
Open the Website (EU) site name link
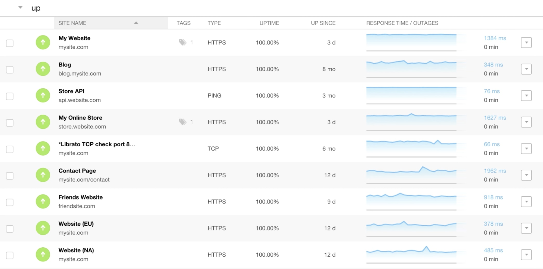pyautogui.click(x=76, y=224)
